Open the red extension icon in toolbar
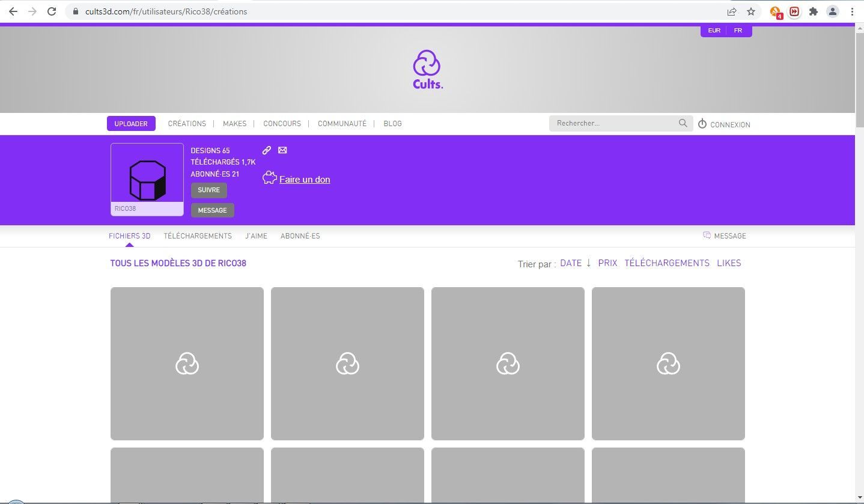 (x=794, y=11)
